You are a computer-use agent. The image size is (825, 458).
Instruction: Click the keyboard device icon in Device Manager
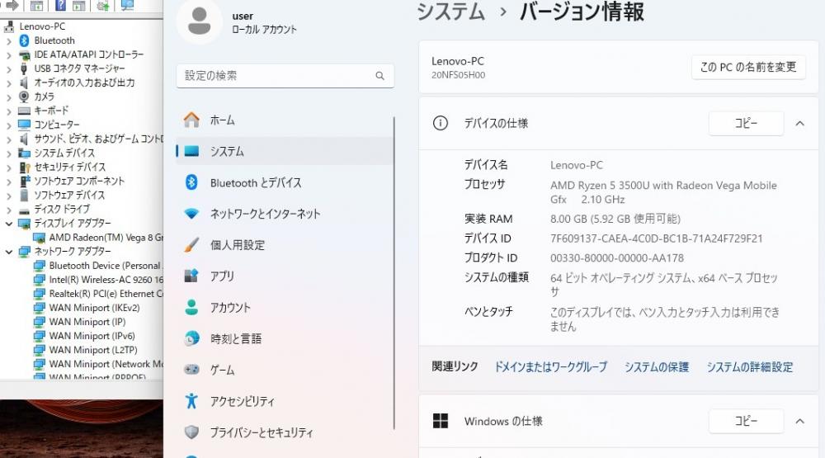[x=24, y=111]
